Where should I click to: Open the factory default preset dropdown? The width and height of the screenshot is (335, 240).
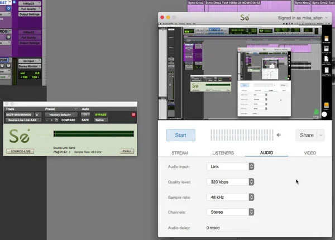[61, 114]
